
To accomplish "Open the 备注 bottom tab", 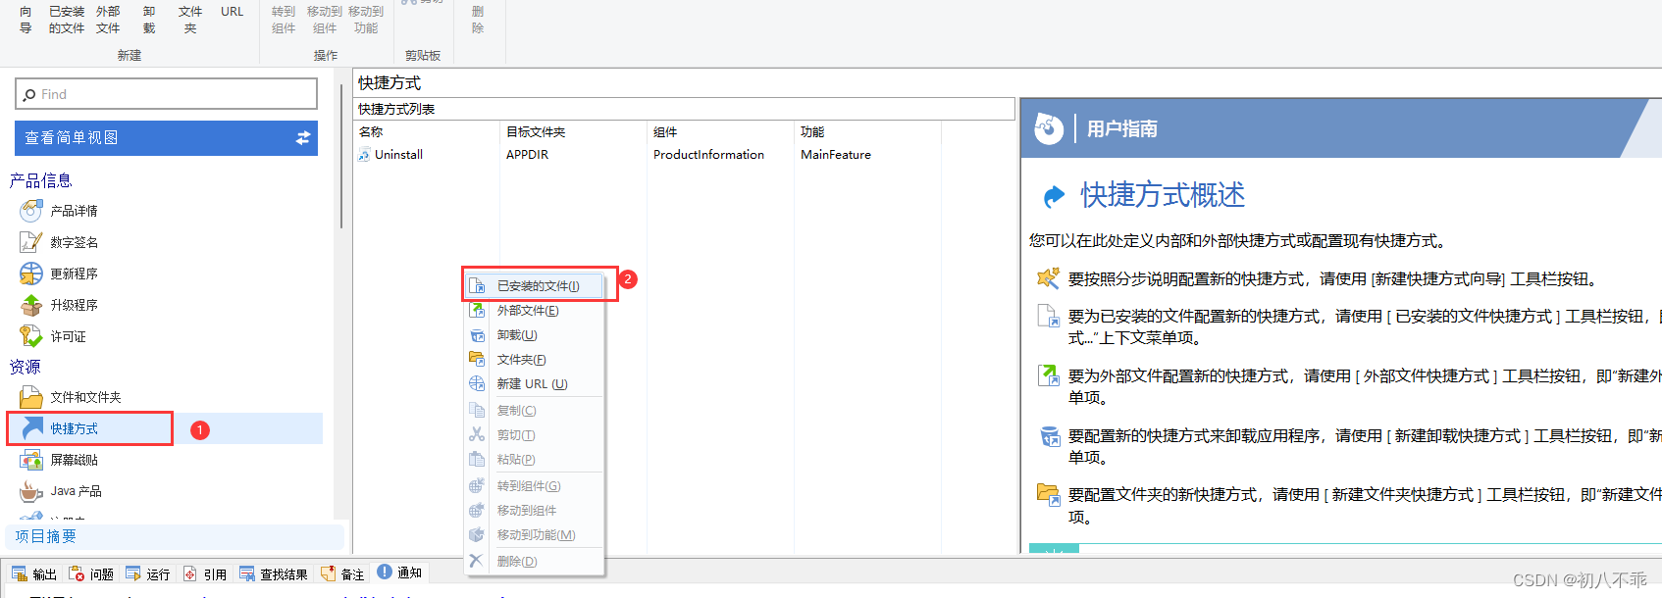I will click(342, 573).
